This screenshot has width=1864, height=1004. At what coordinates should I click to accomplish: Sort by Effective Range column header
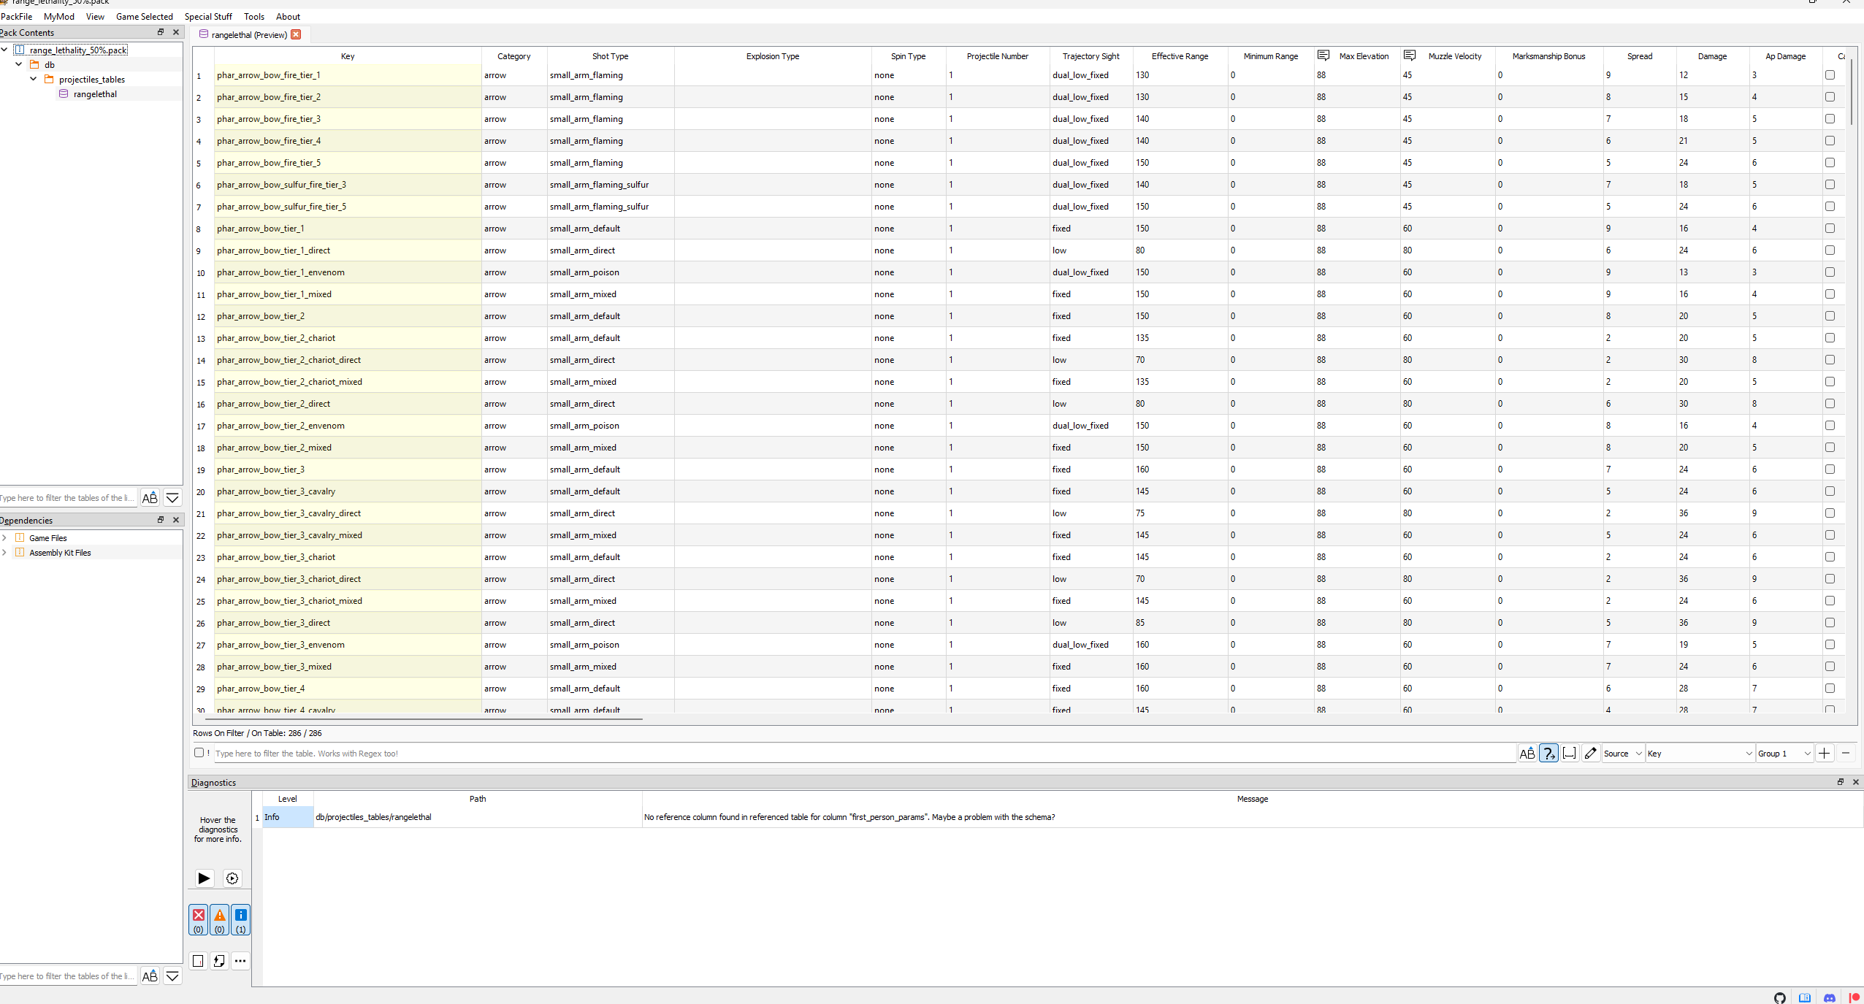point(1180,55)
